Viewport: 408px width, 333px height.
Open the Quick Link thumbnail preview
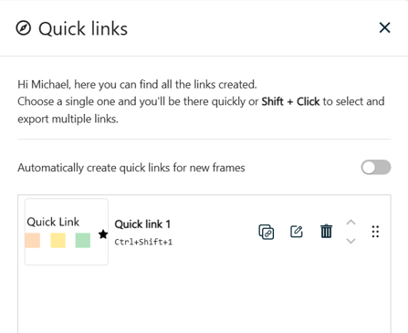click(x=67, y=232)
